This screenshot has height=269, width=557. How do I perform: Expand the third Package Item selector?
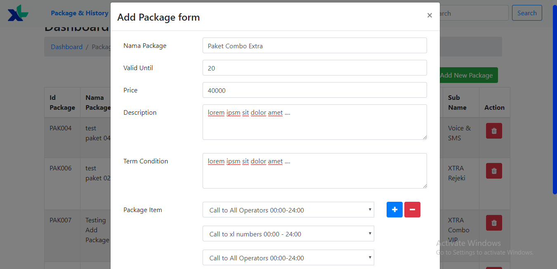tap(288, 257)
